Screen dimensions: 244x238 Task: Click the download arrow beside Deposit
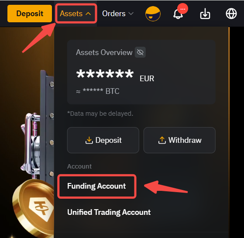pos(89,140)
